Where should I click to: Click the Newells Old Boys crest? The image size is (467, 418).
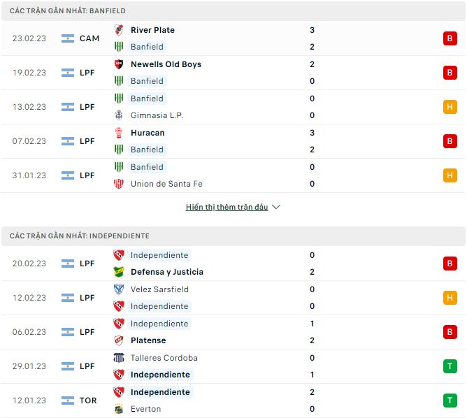[x=118, y=64]
